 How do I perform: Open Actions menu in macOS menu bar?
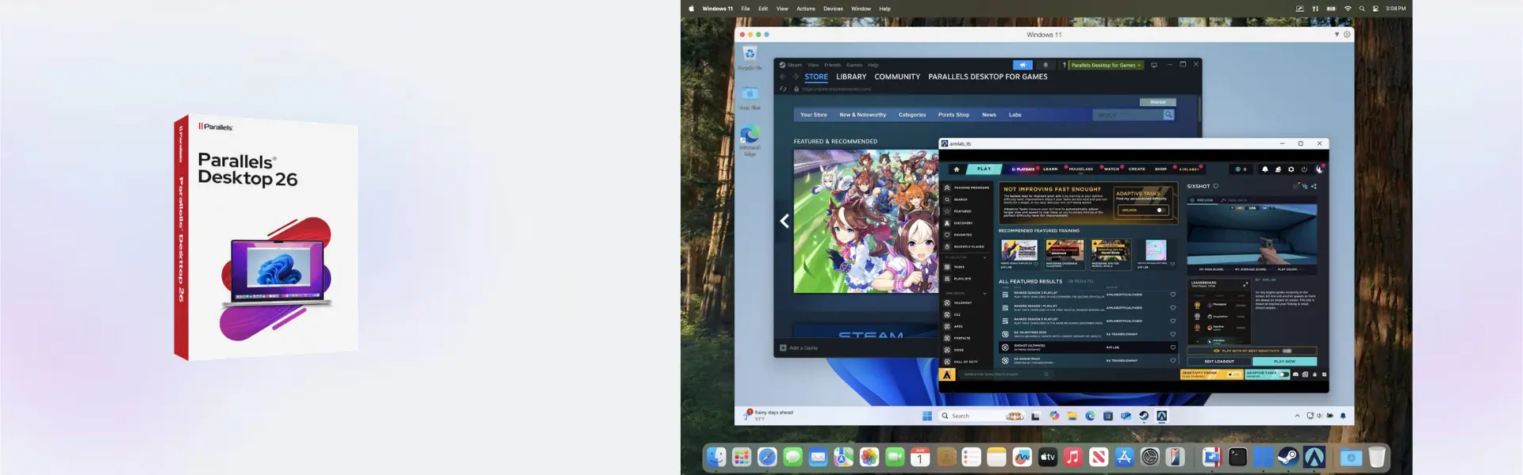806,9
